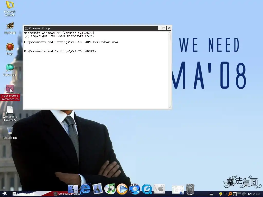This screenshot has height=197, width=263.
Task: Open the yellow security shield tray icon
Action: 221,194
